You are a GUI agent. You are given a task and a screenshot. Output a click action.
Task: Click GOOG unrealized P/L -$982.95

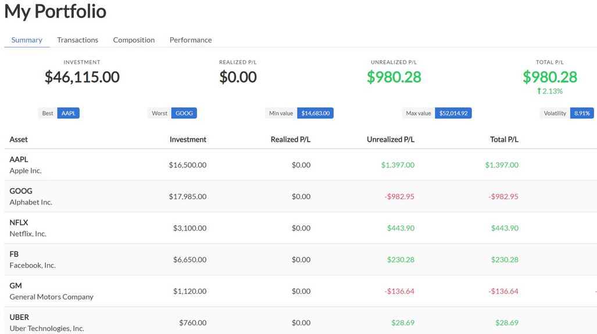click(399, 197)
